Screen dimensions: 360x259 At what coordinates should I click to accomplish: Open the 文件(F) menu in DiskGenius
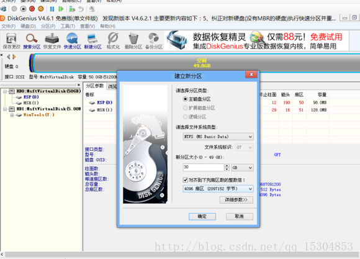(x=8, y=26)
